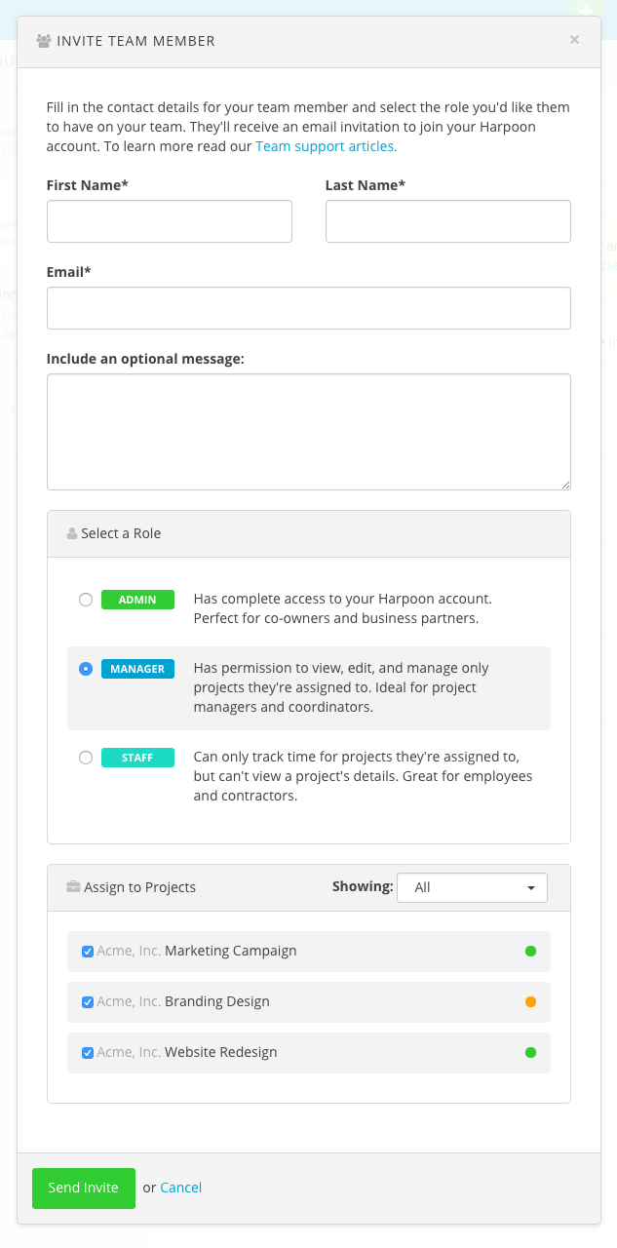This screenshot has width=617, height=1248.
Task: Click the green plus icon at top right
Action: tap(585, 9)
